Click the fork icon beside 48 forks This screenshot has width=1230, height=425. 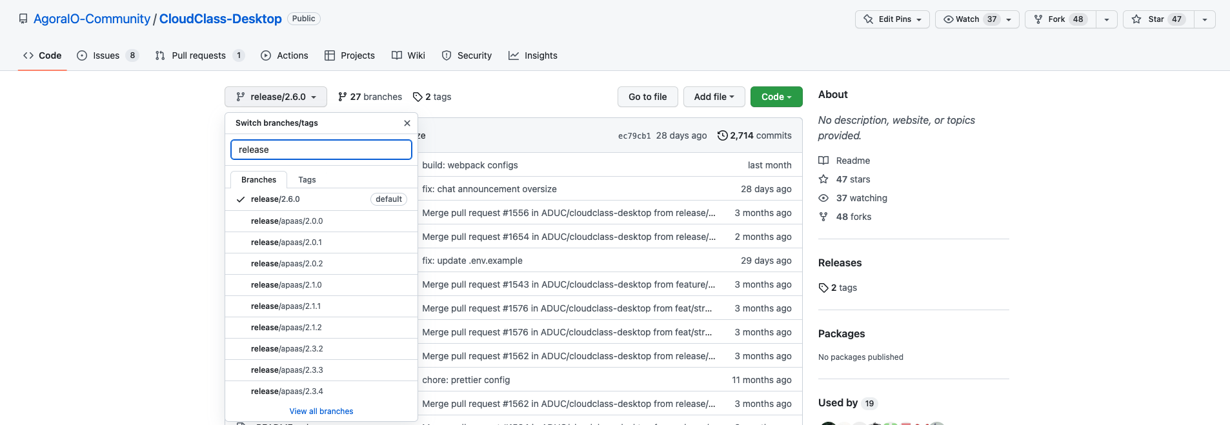823,217
